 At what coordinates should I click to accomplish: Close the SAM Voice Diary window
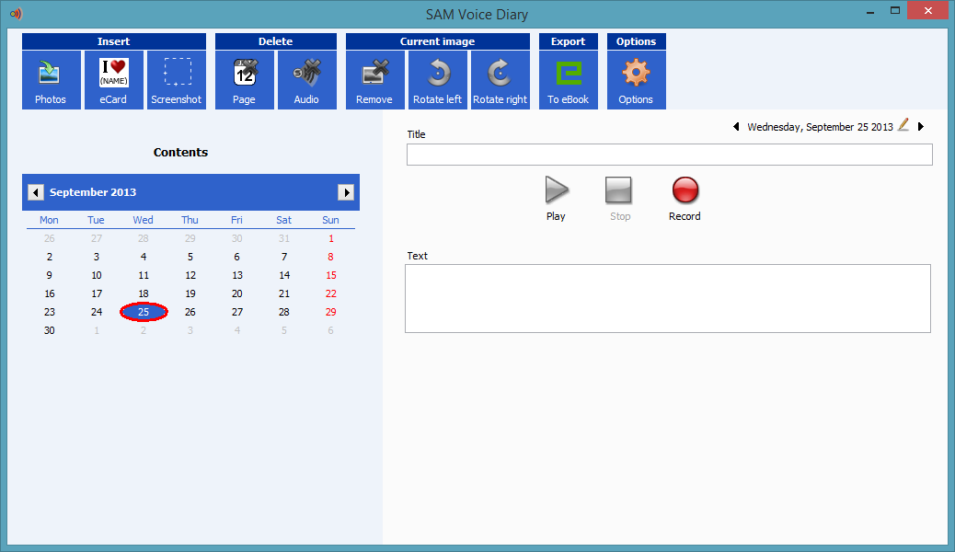coord(927,11)
